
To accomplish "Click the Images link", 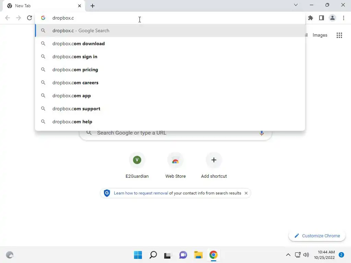I will [320, 35].
